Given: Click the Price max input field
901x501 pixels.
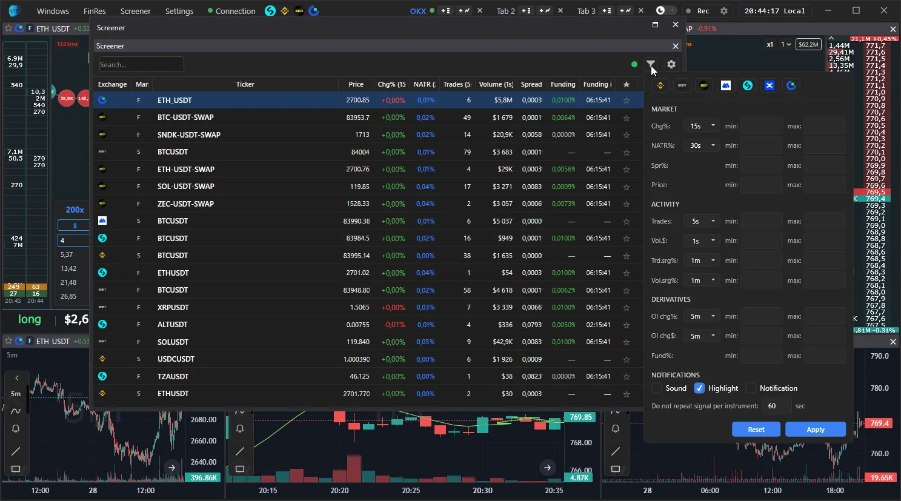Looking at the screenshot, I should (825, 185).
